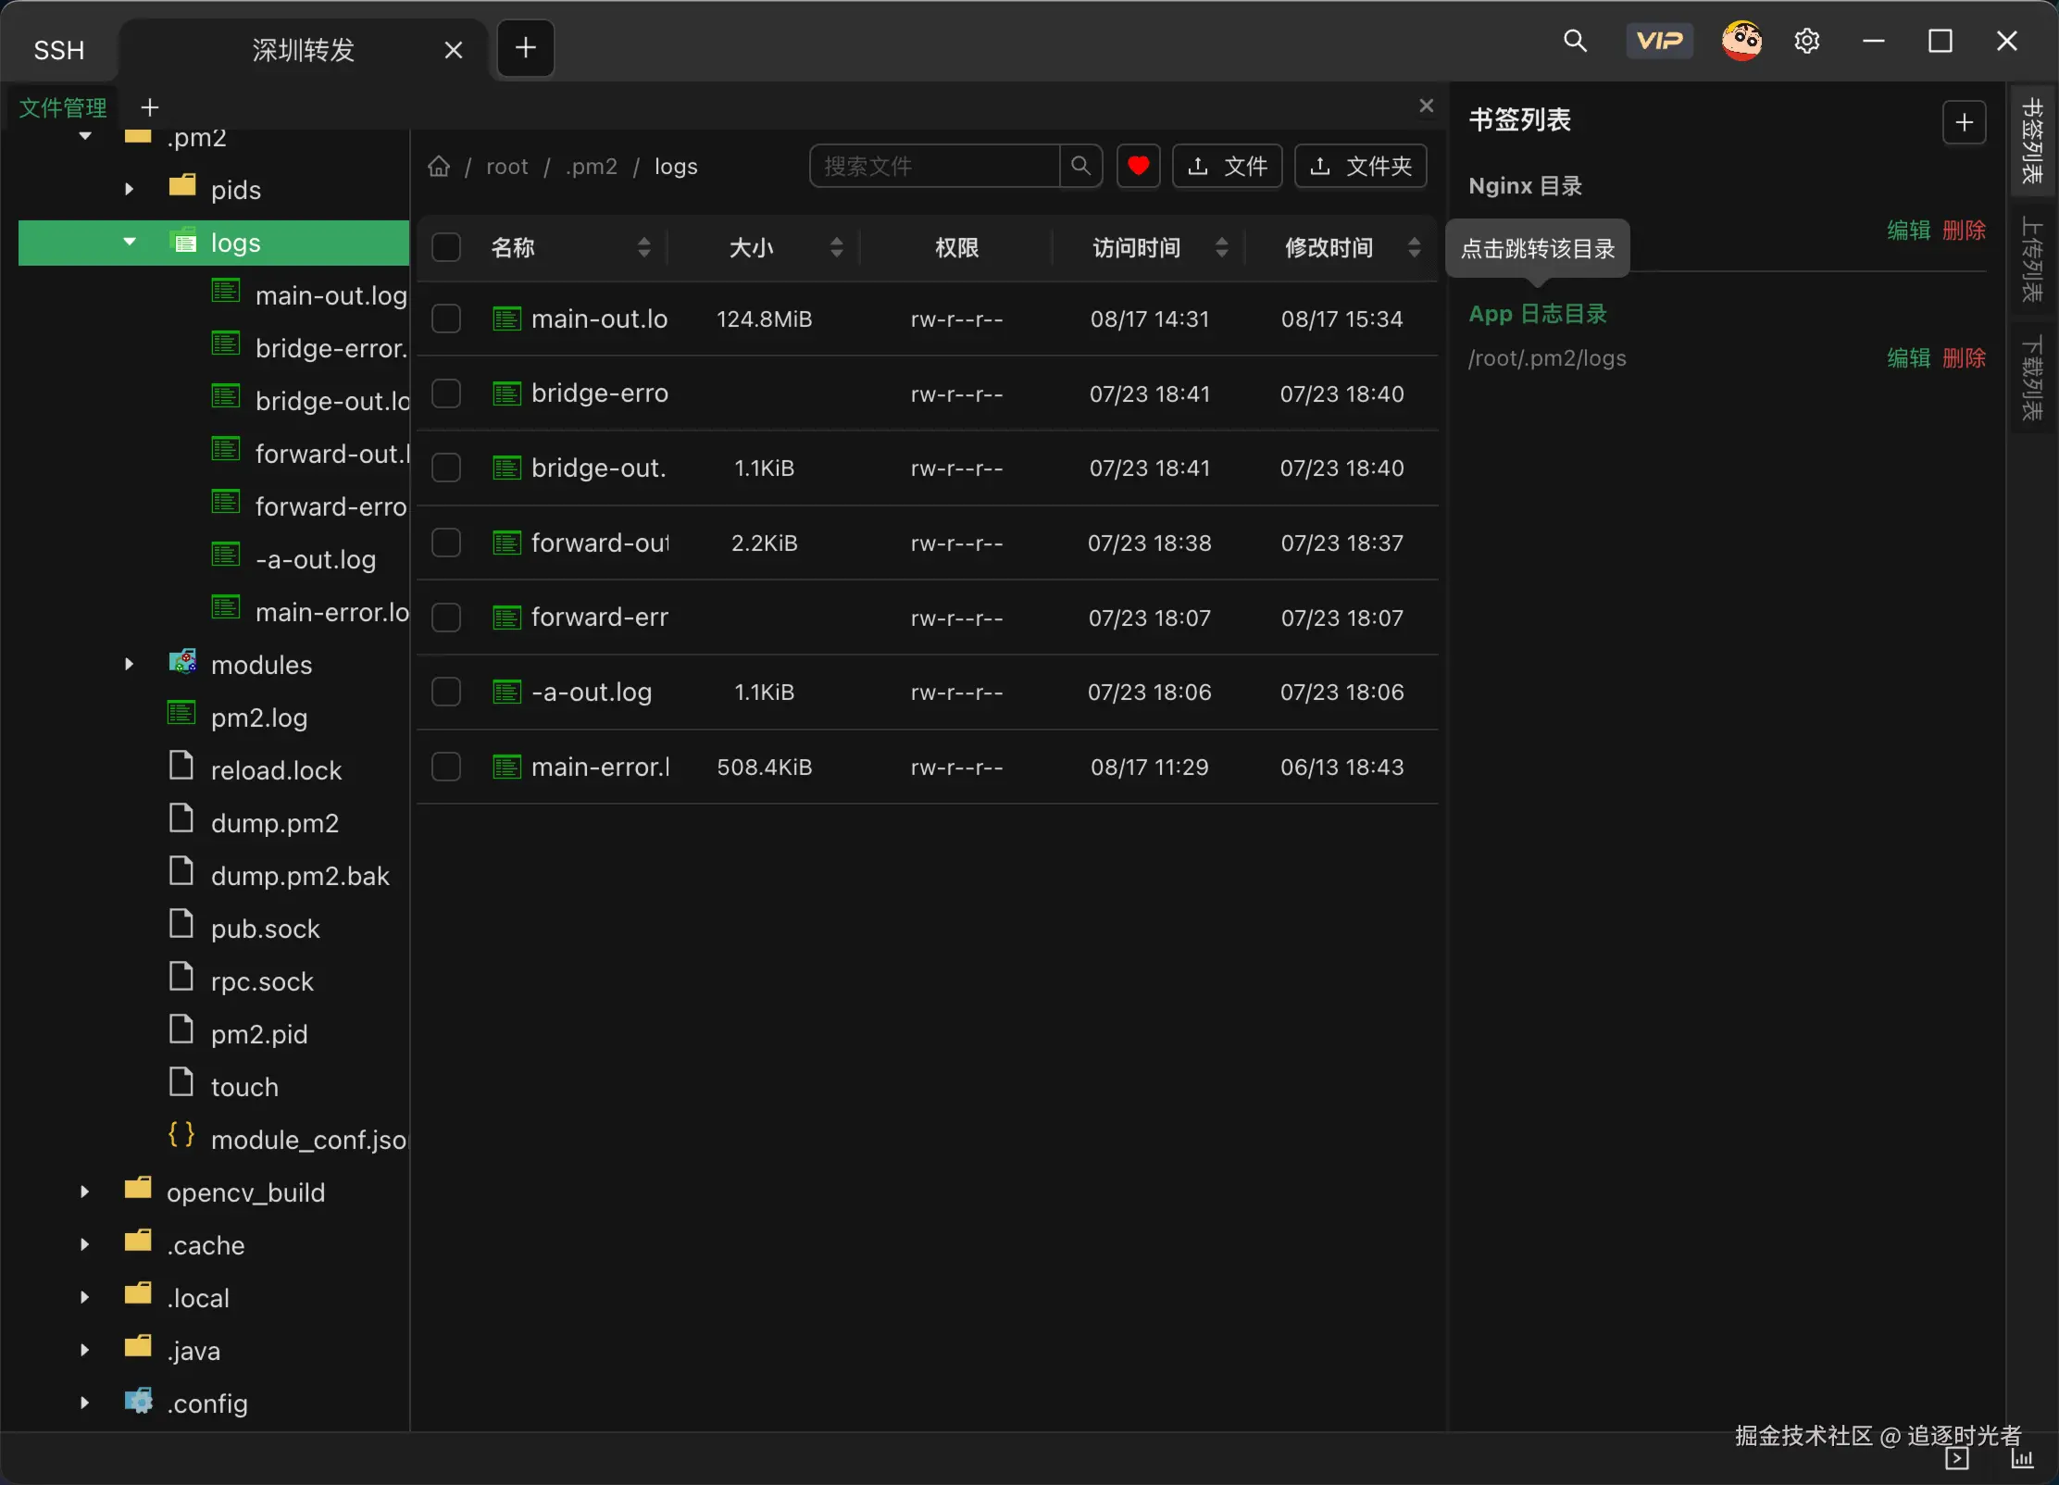
Task: Click the 搜索文件 input field
Action: [x=933, y=167]
